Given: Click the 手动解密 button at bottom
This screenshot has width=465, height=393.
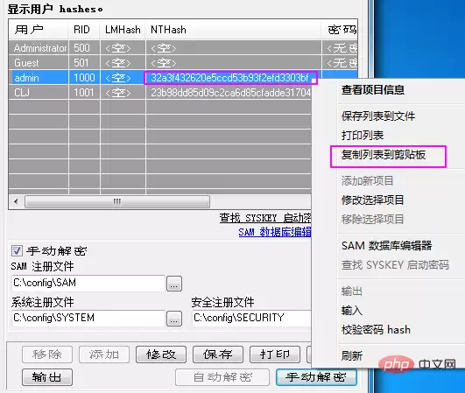Looking at the screenshot, I should pos(316,377).
